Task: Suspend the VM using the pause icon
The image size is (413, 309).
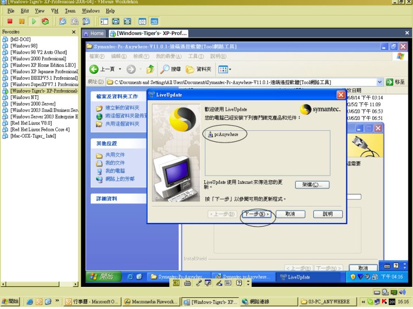Action: [22, 21]
